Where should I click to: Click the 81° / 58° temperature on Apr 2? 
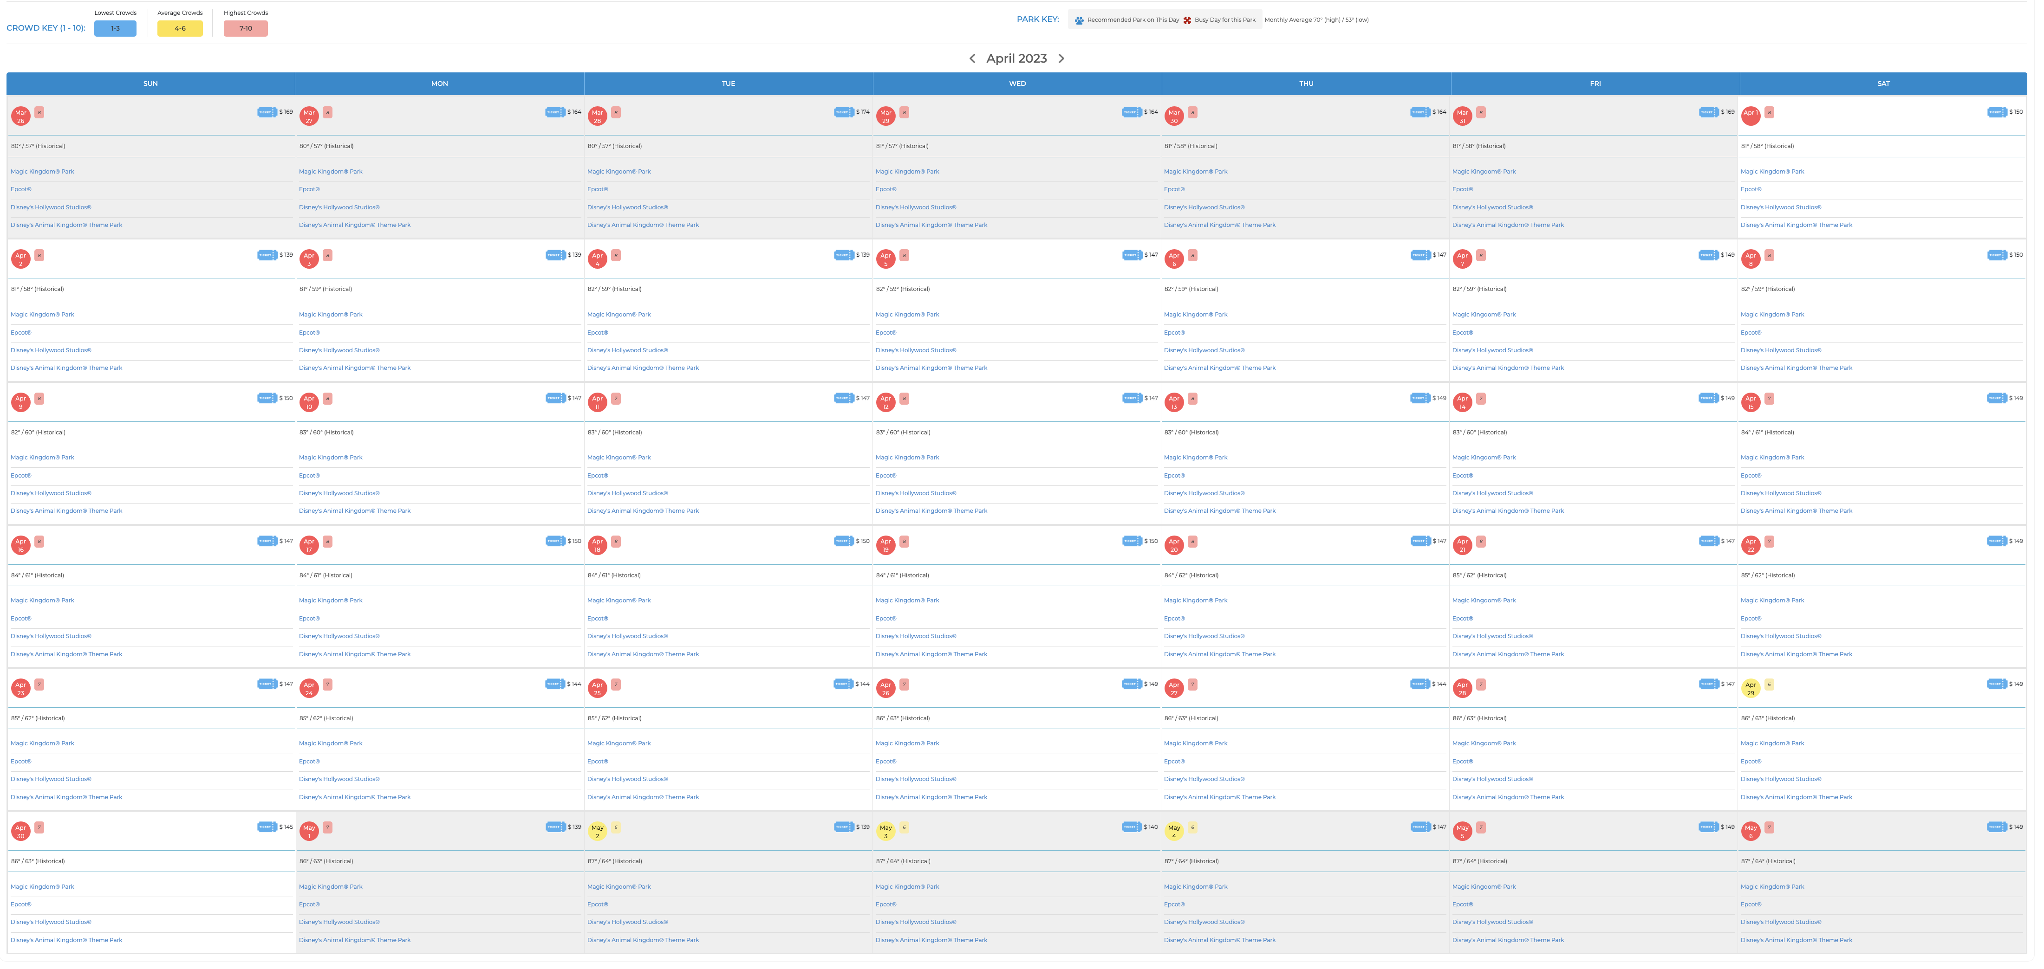coord(37,290)
